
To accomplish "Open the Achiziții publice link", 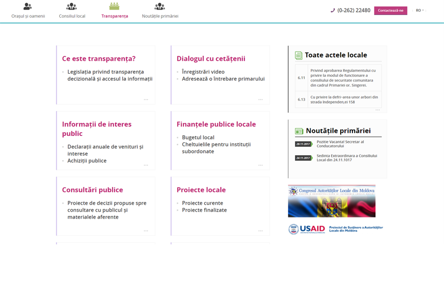I will pyautogui.click(x=87, y=161).
